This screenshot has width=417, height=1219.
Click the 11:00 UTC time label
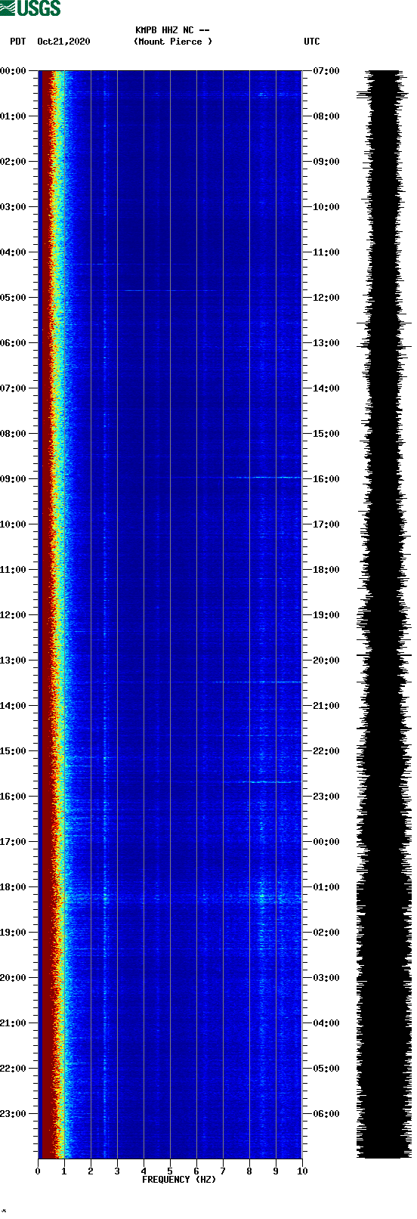(326, 252)
